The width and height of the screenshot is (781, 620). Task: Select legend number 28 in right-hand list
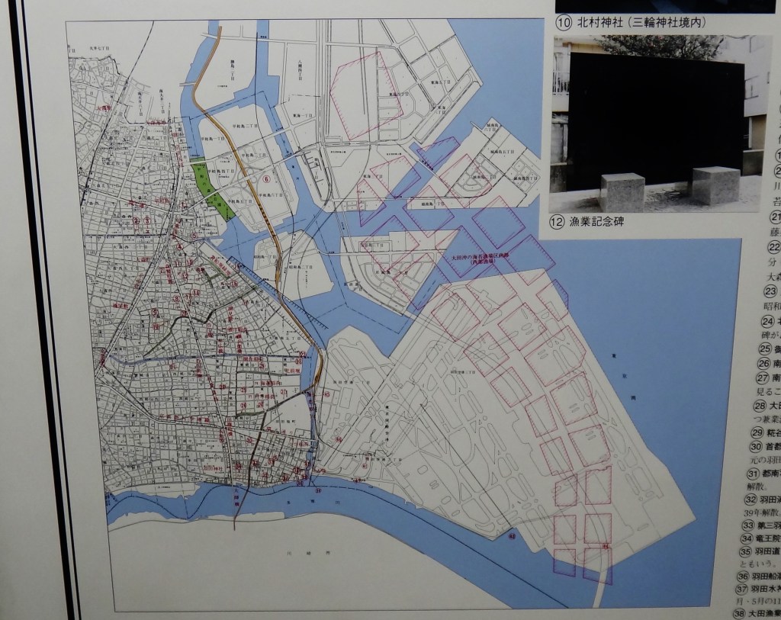758,405
